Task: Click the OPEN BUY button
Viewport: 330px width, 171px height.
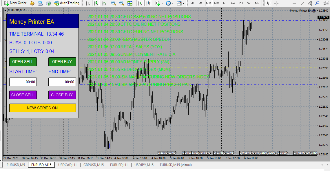Action: [x=62, y=62]
